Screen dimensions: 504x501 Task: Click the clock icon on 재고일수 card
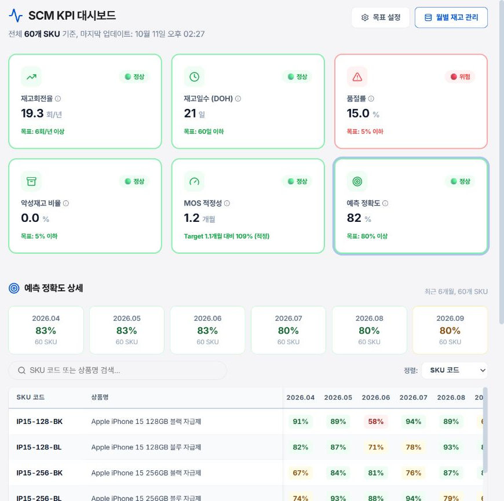[194, 77]
